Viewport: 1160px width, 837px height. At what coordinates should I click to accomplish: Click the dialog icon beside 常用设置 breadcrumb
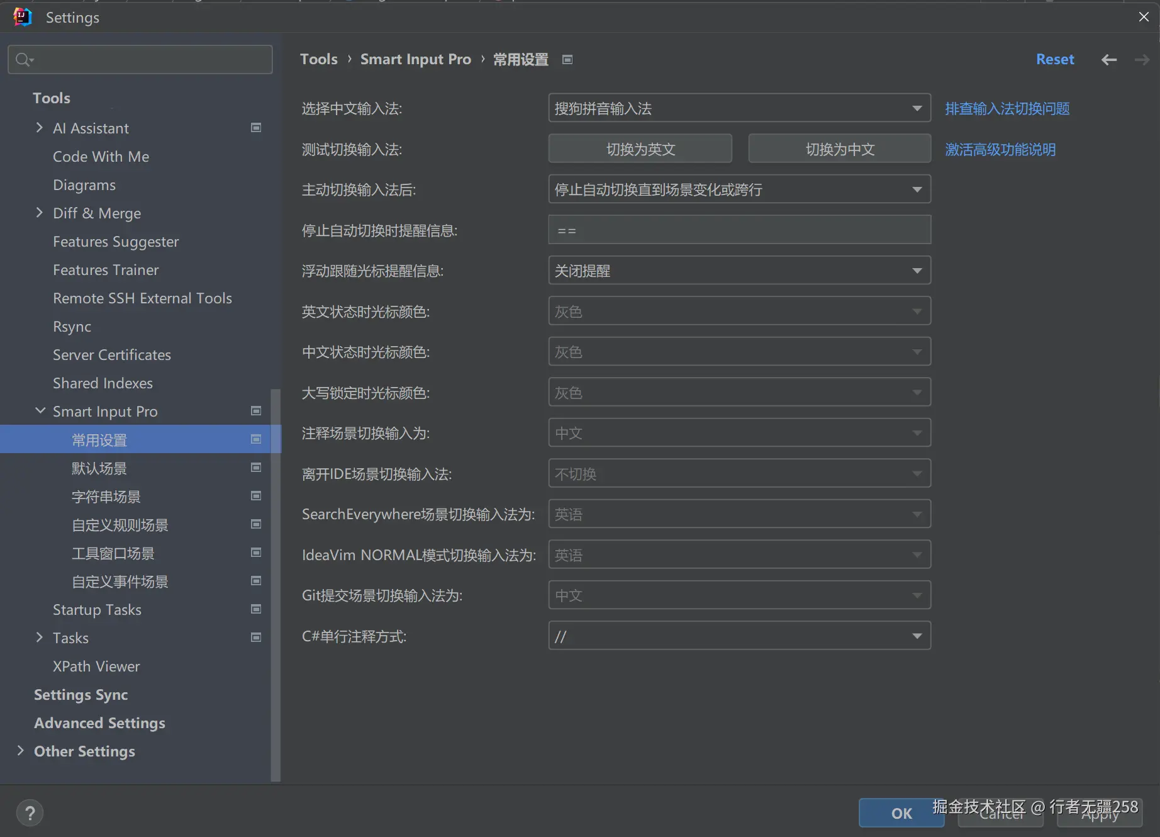point(567,59)
